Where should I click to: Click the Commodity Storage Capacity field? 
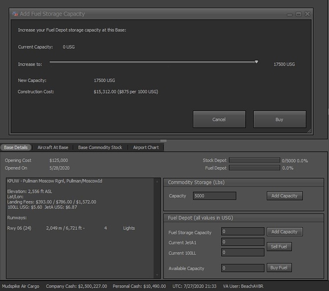pyautogui.click(x=214, y=196)
